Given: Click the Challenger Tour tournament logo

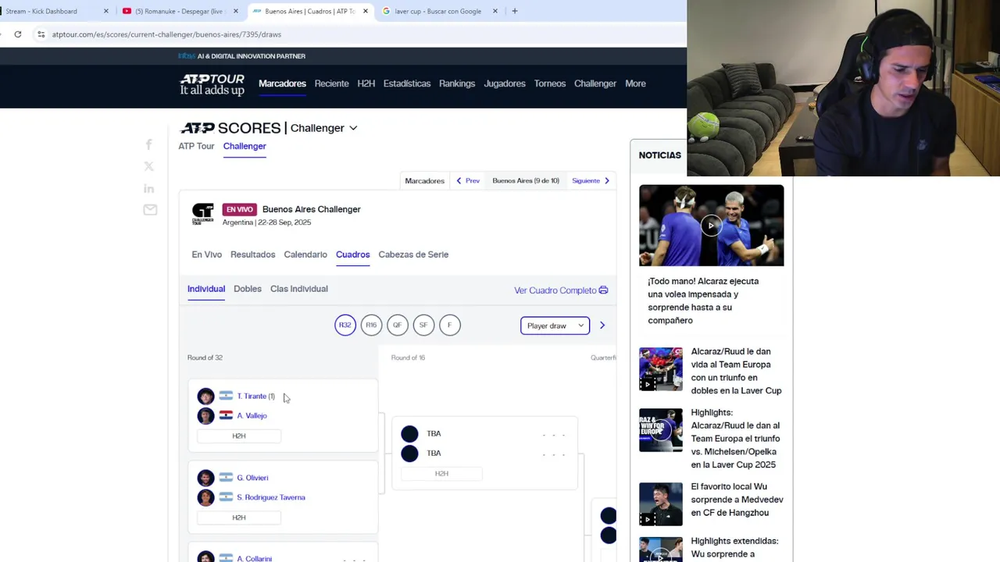Looking at the screenshot, I should click(x=203, y=215).
